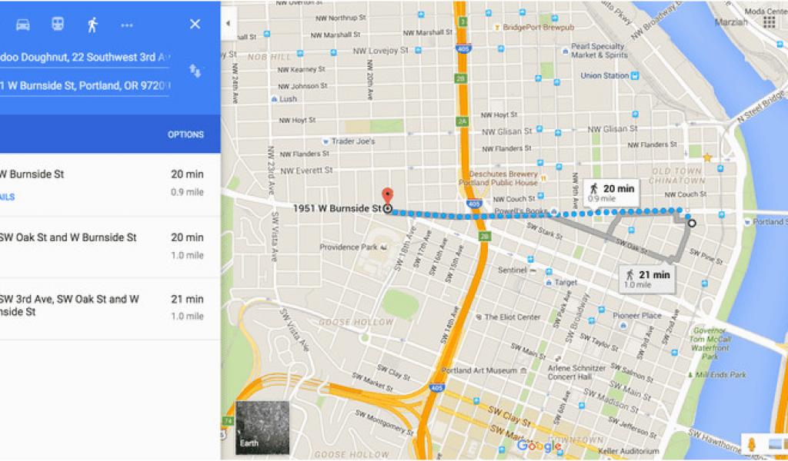The width and height of the screenshot is (788, 461).
Task: Select driving travel mode car icon
Action: point(22,25)
